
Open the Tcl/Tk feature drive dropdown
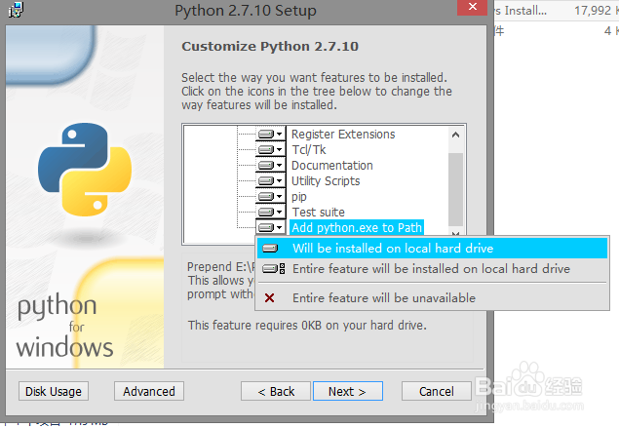(x=270, y=149)
